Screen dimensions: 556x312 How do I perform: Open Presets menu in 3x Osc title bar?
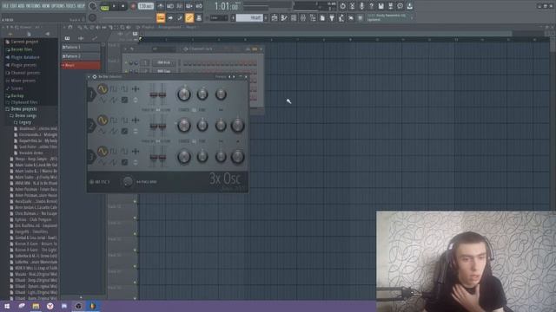click(220, 77)
